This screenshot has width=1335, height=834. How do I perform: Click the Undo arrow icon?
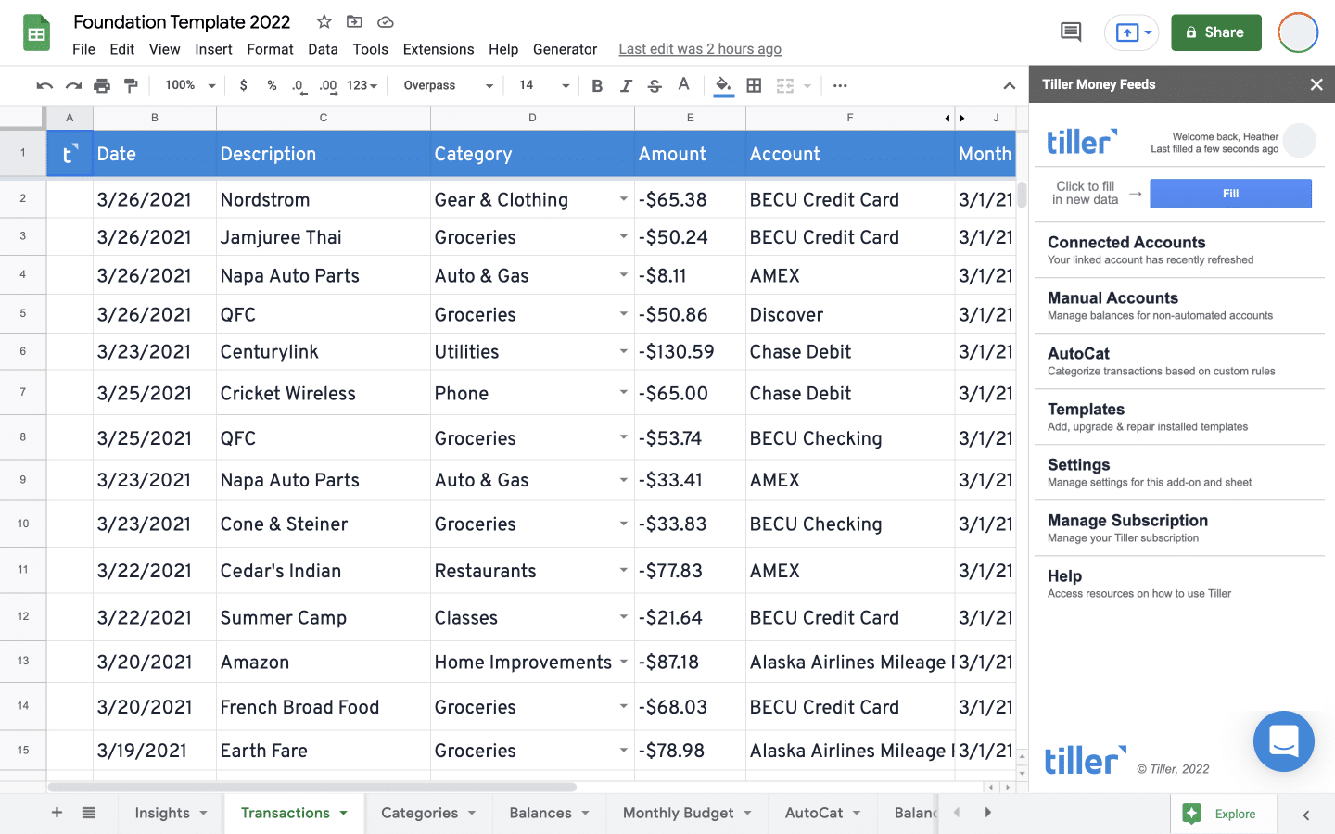coord(44,85)
